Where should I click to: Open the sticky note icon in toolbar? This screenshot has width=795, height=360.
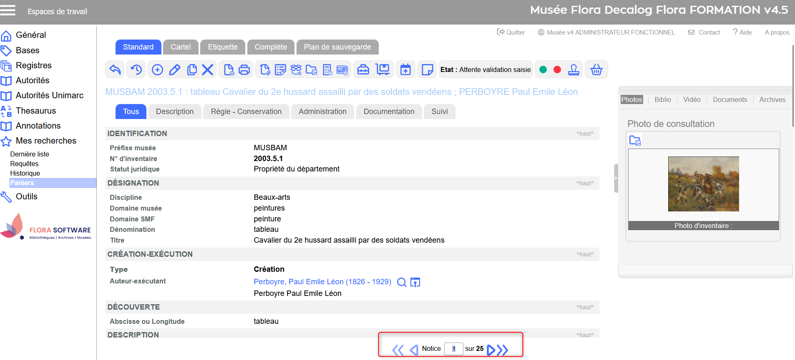pyautogui.click(x=427, y=70)
